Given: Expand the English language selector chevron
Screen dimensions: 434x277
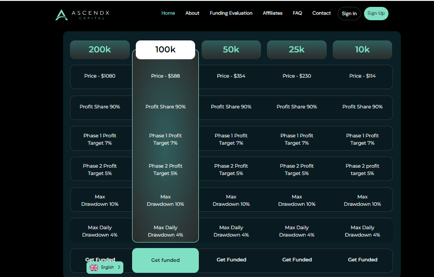Looking at the screenshot, I should (x=119, y=267).
